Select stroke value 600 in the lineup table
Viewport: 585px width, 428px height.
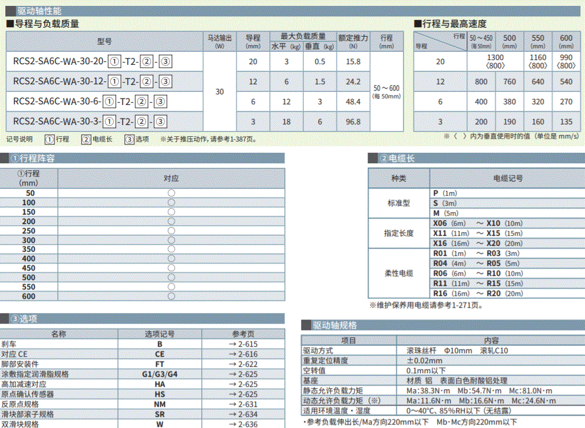[x=29, y=296]
